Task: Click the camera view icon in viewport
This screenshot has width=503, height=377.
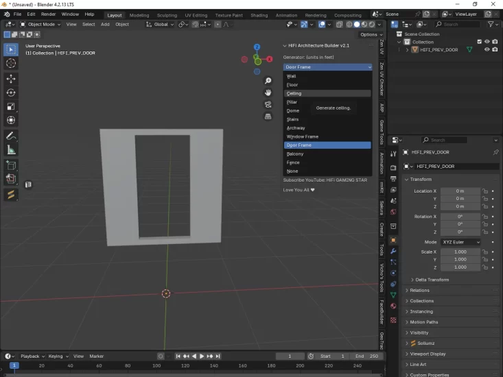Action: [x=268, y=104]
